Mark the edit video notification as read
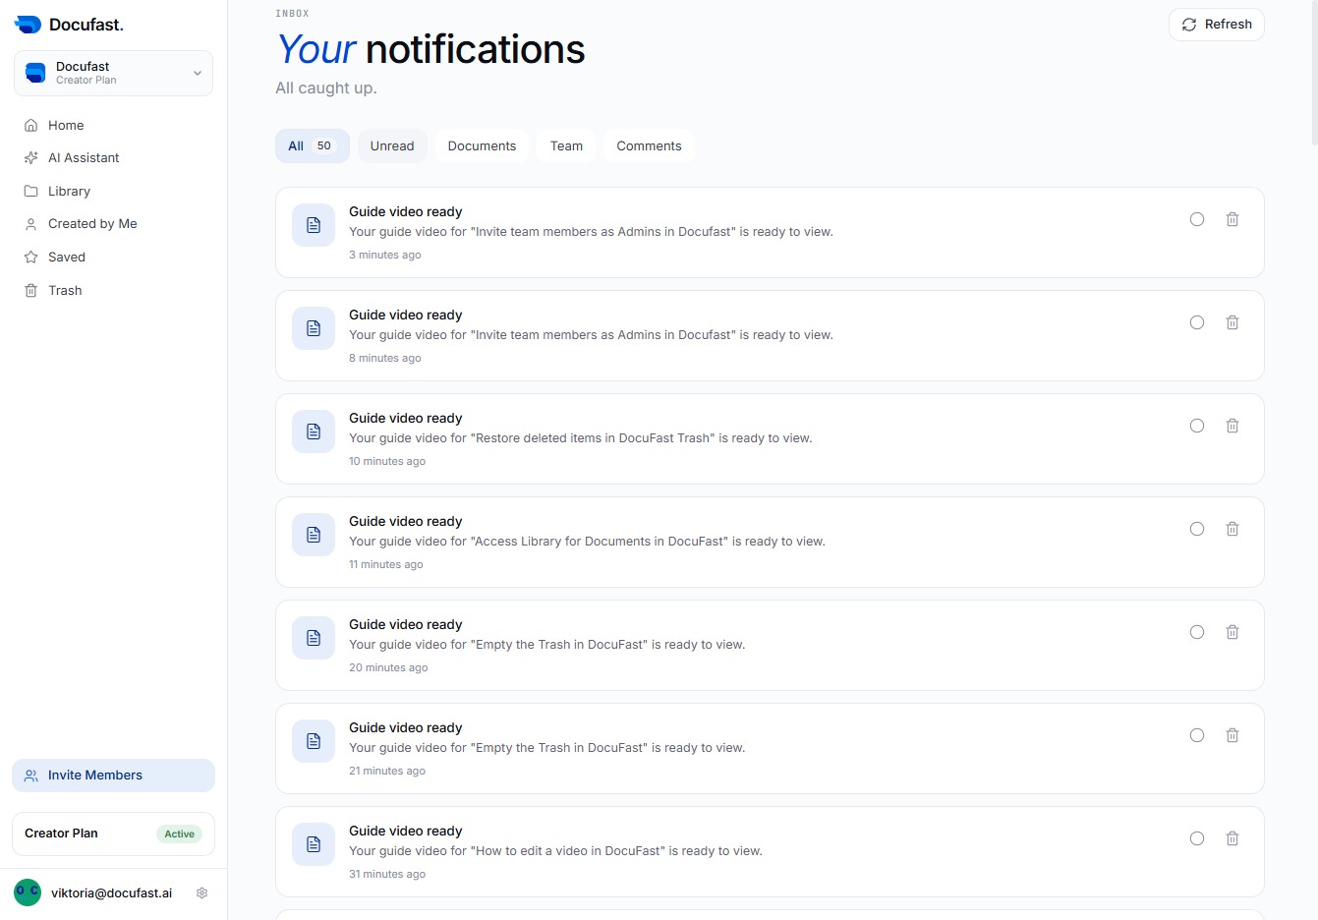Screen dimensions: 1318x920 (1197, 838)
